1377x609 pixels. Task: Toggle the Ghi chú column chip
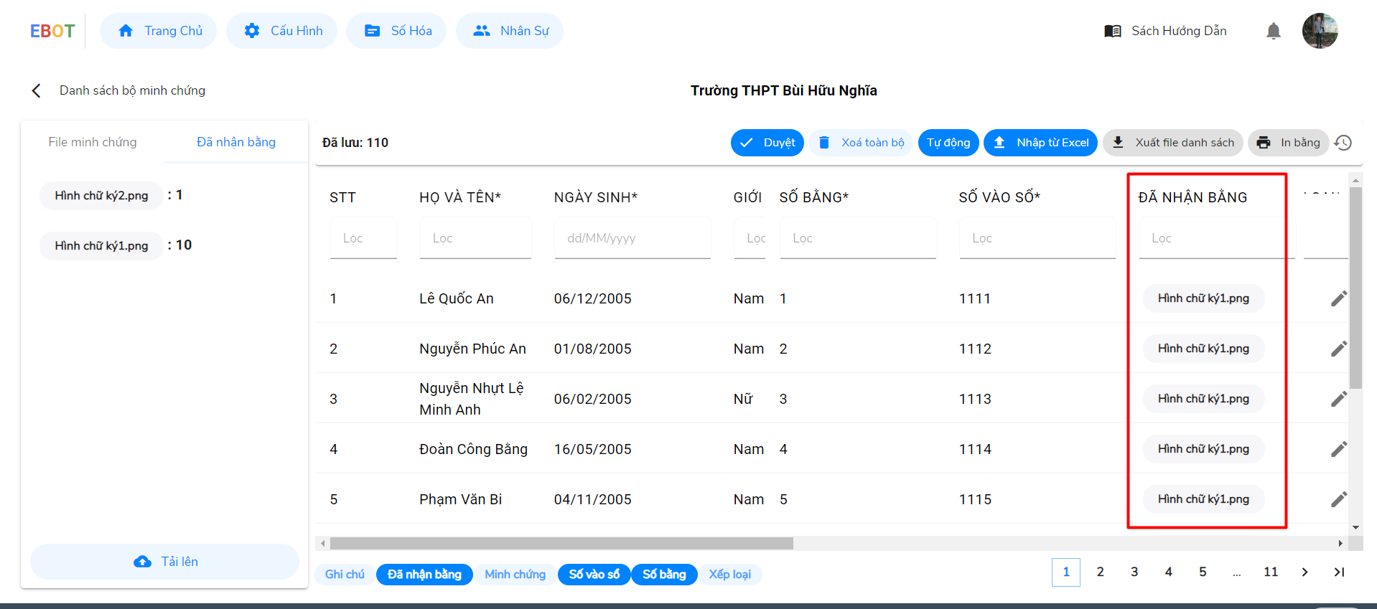345,575
